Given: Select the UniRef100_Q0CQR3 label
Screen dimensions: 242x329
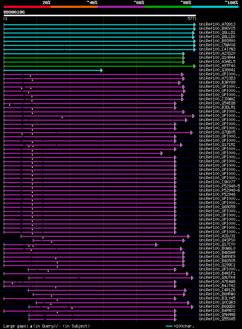Looking at the screenshot, I should 217,302.
